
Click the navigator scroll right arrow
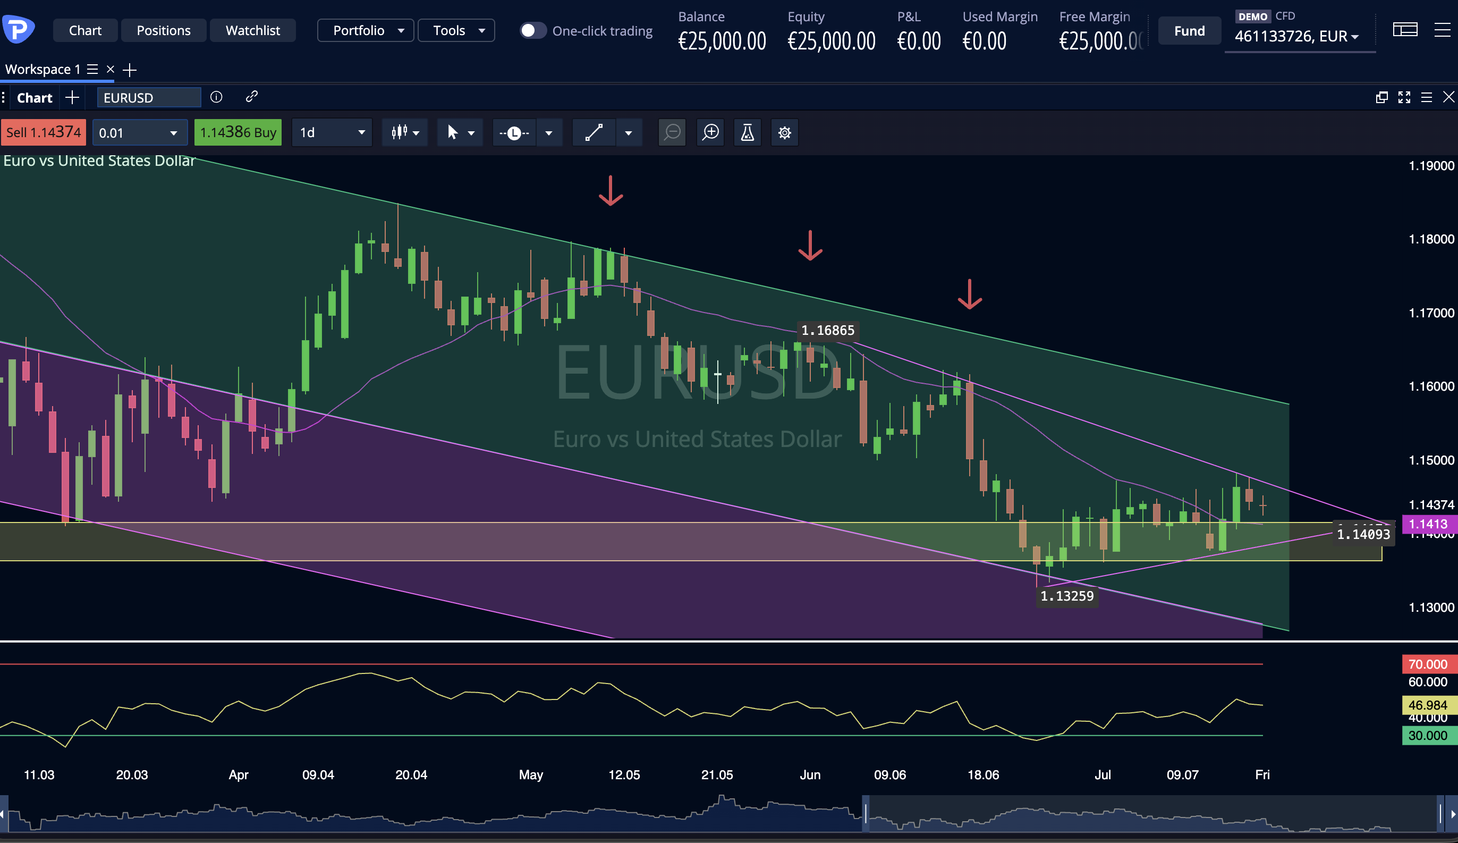pyautogui.click(x=1452, y=813)
